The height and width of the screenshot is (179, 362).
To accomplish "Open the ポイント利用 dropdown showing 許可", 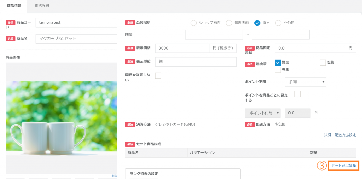I will pos(305,82).
